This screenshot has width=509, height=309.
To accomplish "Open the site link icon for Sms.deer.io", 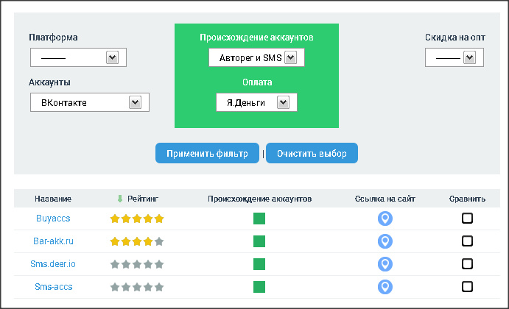I will coord(385,264).
